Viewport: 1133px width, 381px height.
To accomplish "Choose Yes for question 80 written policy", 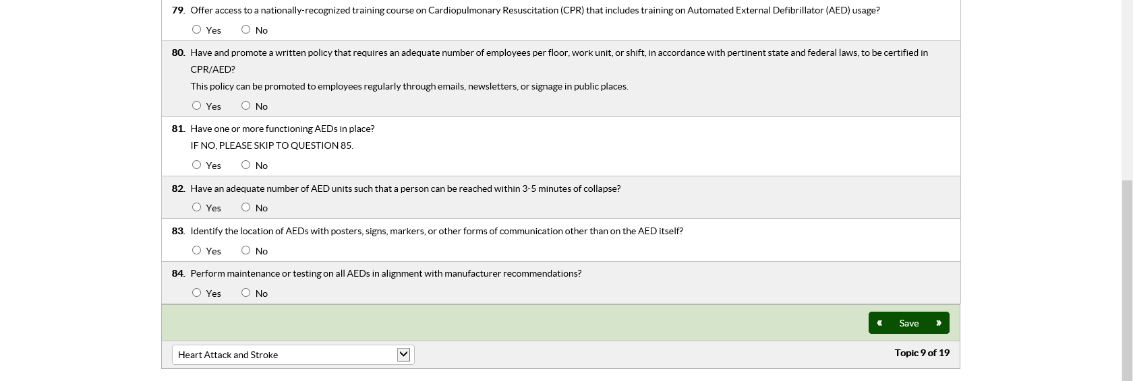I will 196,106.
